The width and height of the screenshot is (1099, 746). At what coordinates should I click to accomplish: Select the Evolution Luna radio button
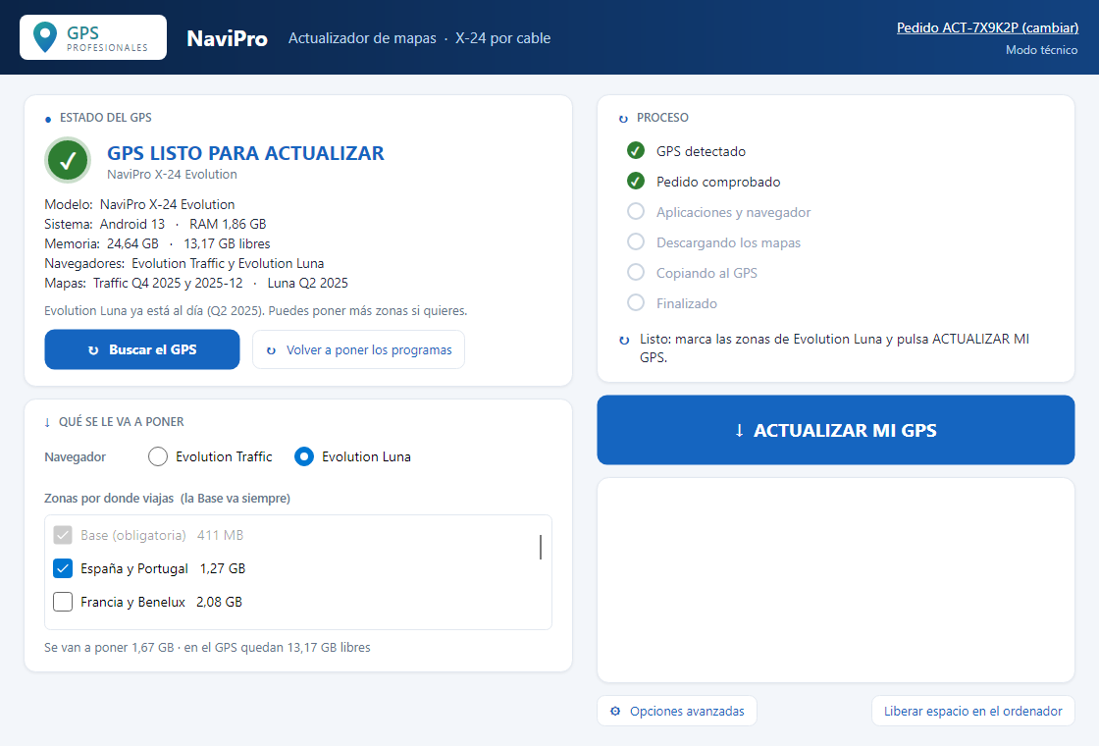[304, 456]
